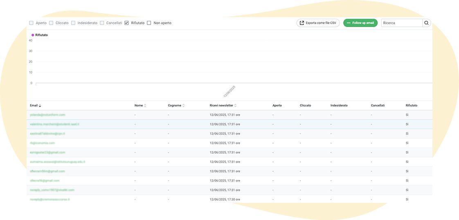This screenshot has height=220, width=459.
Task: Click the Rifiutato column header in table
Action: pyautogui.click(x=412, y=106)
